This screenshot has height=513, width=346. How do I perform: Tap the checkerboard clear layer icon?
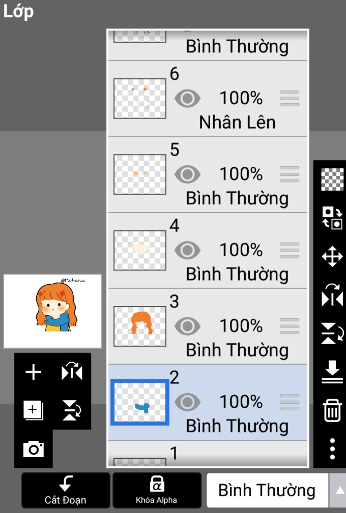pyautogui.click(x=332, y=180)
